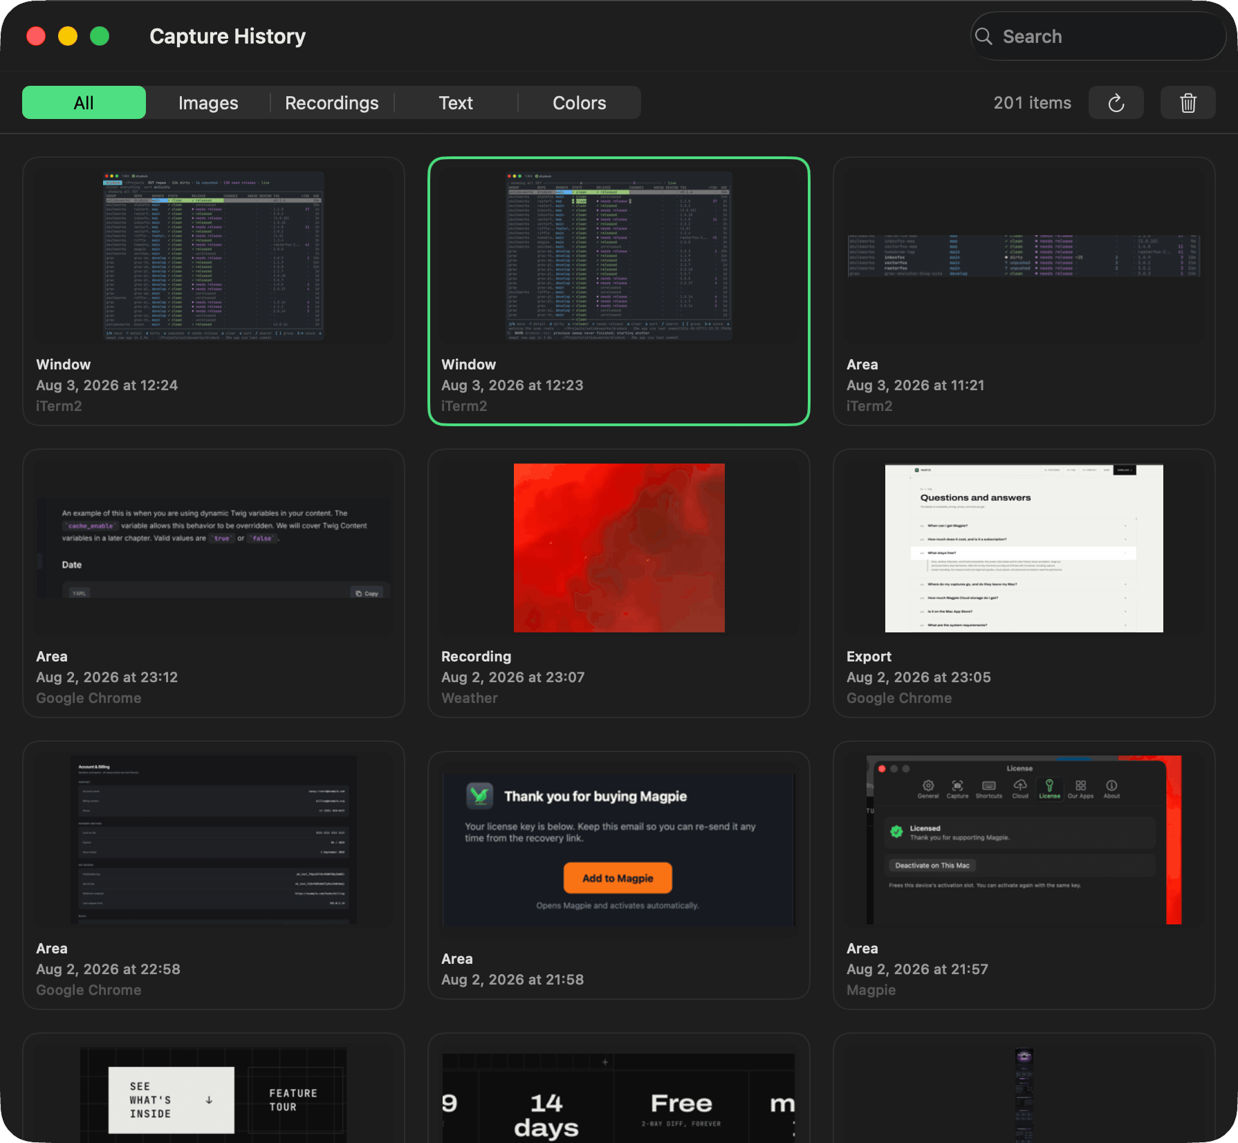Open the 'Thank you for buying Magpie' capture

coord(619,875)
